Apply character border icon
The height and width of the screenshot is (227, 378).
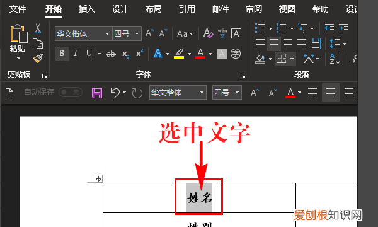point(236,33)
